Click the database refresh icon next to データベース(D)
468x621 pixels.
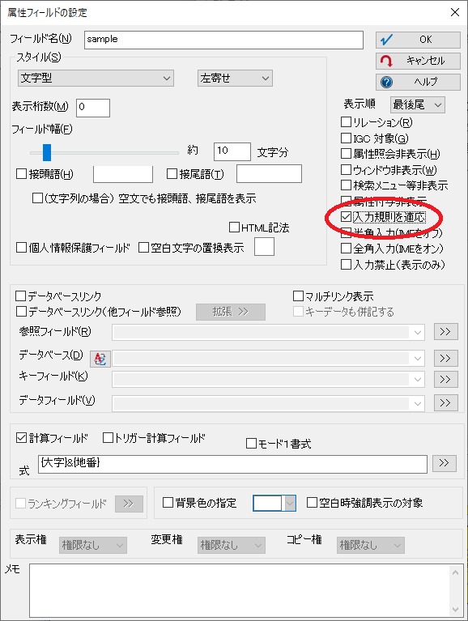100,359
